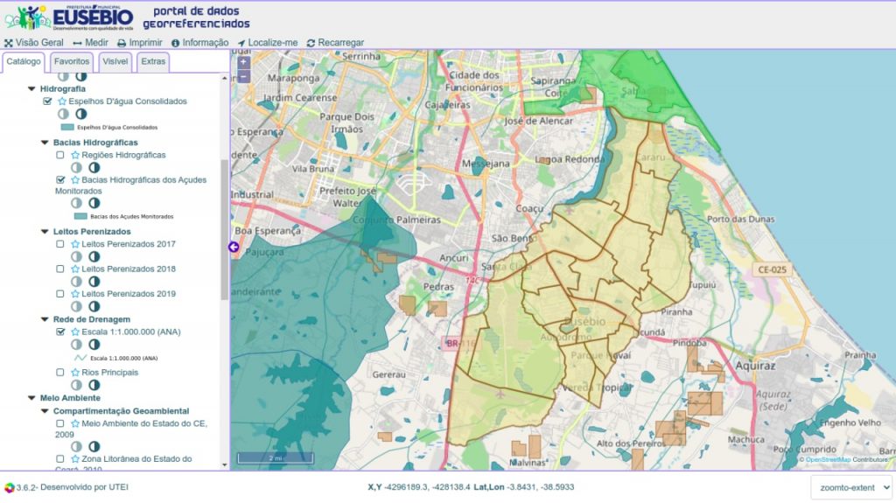896x503 pixels.
Task: Enable the Regiões Hidrográficas layer
Action: (x=60, y=155)
